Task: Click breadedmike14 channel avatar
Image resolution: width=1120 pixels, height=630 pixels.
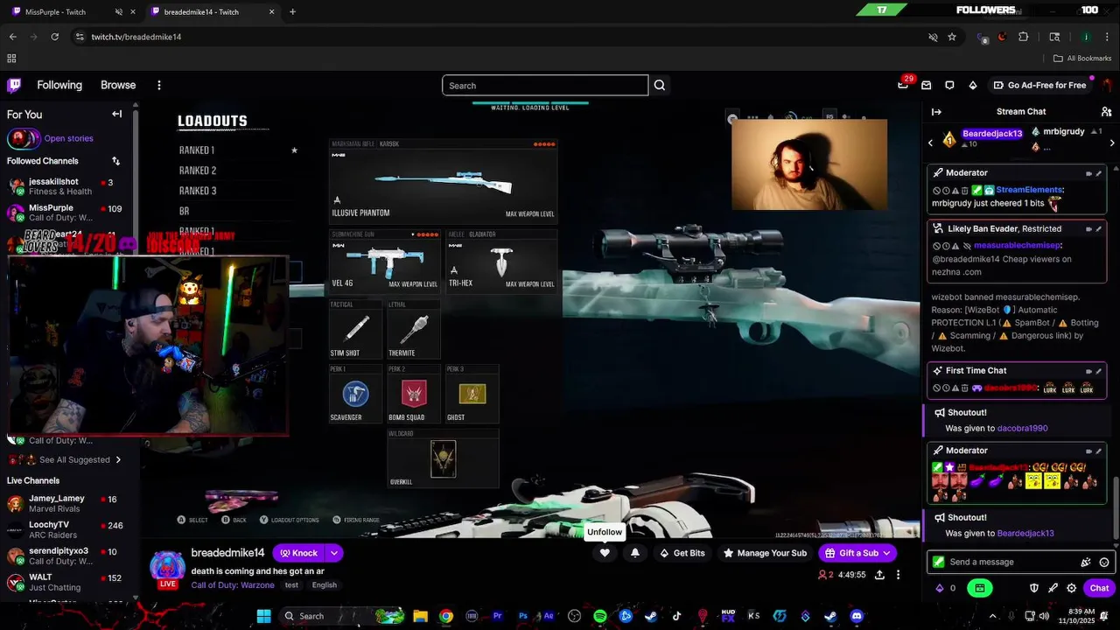Action: pyautogui.click(x=166, y=567)
